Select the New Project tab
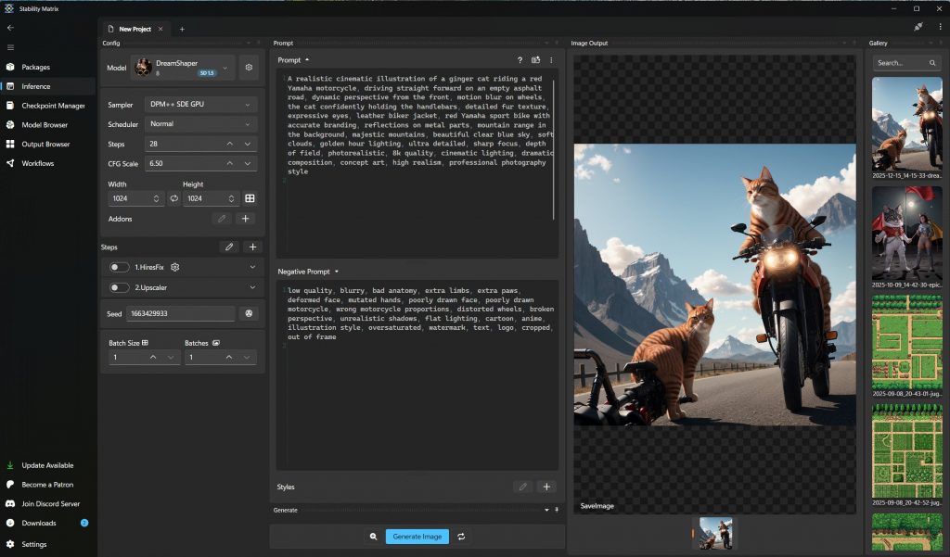Image resolution: width=950 pixels, height=557 pixels. coord(135,29)
